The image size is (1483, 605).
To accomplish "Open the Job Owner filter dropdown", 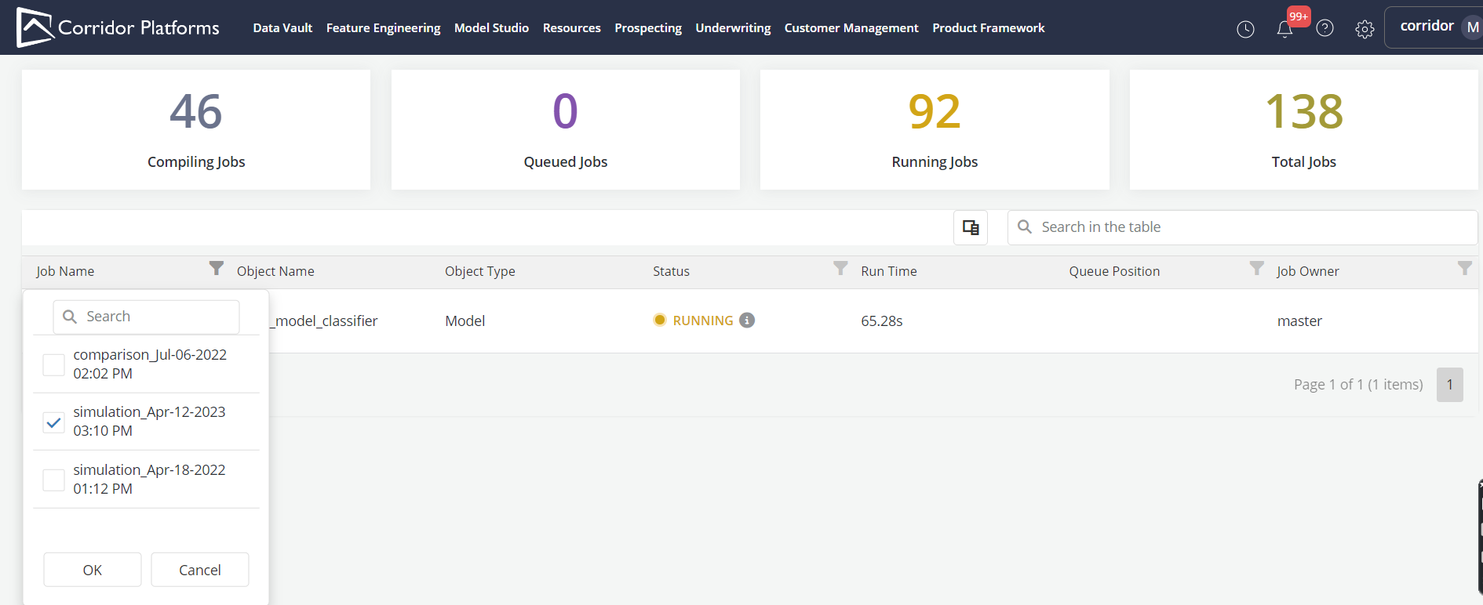I will [1464, 268].
